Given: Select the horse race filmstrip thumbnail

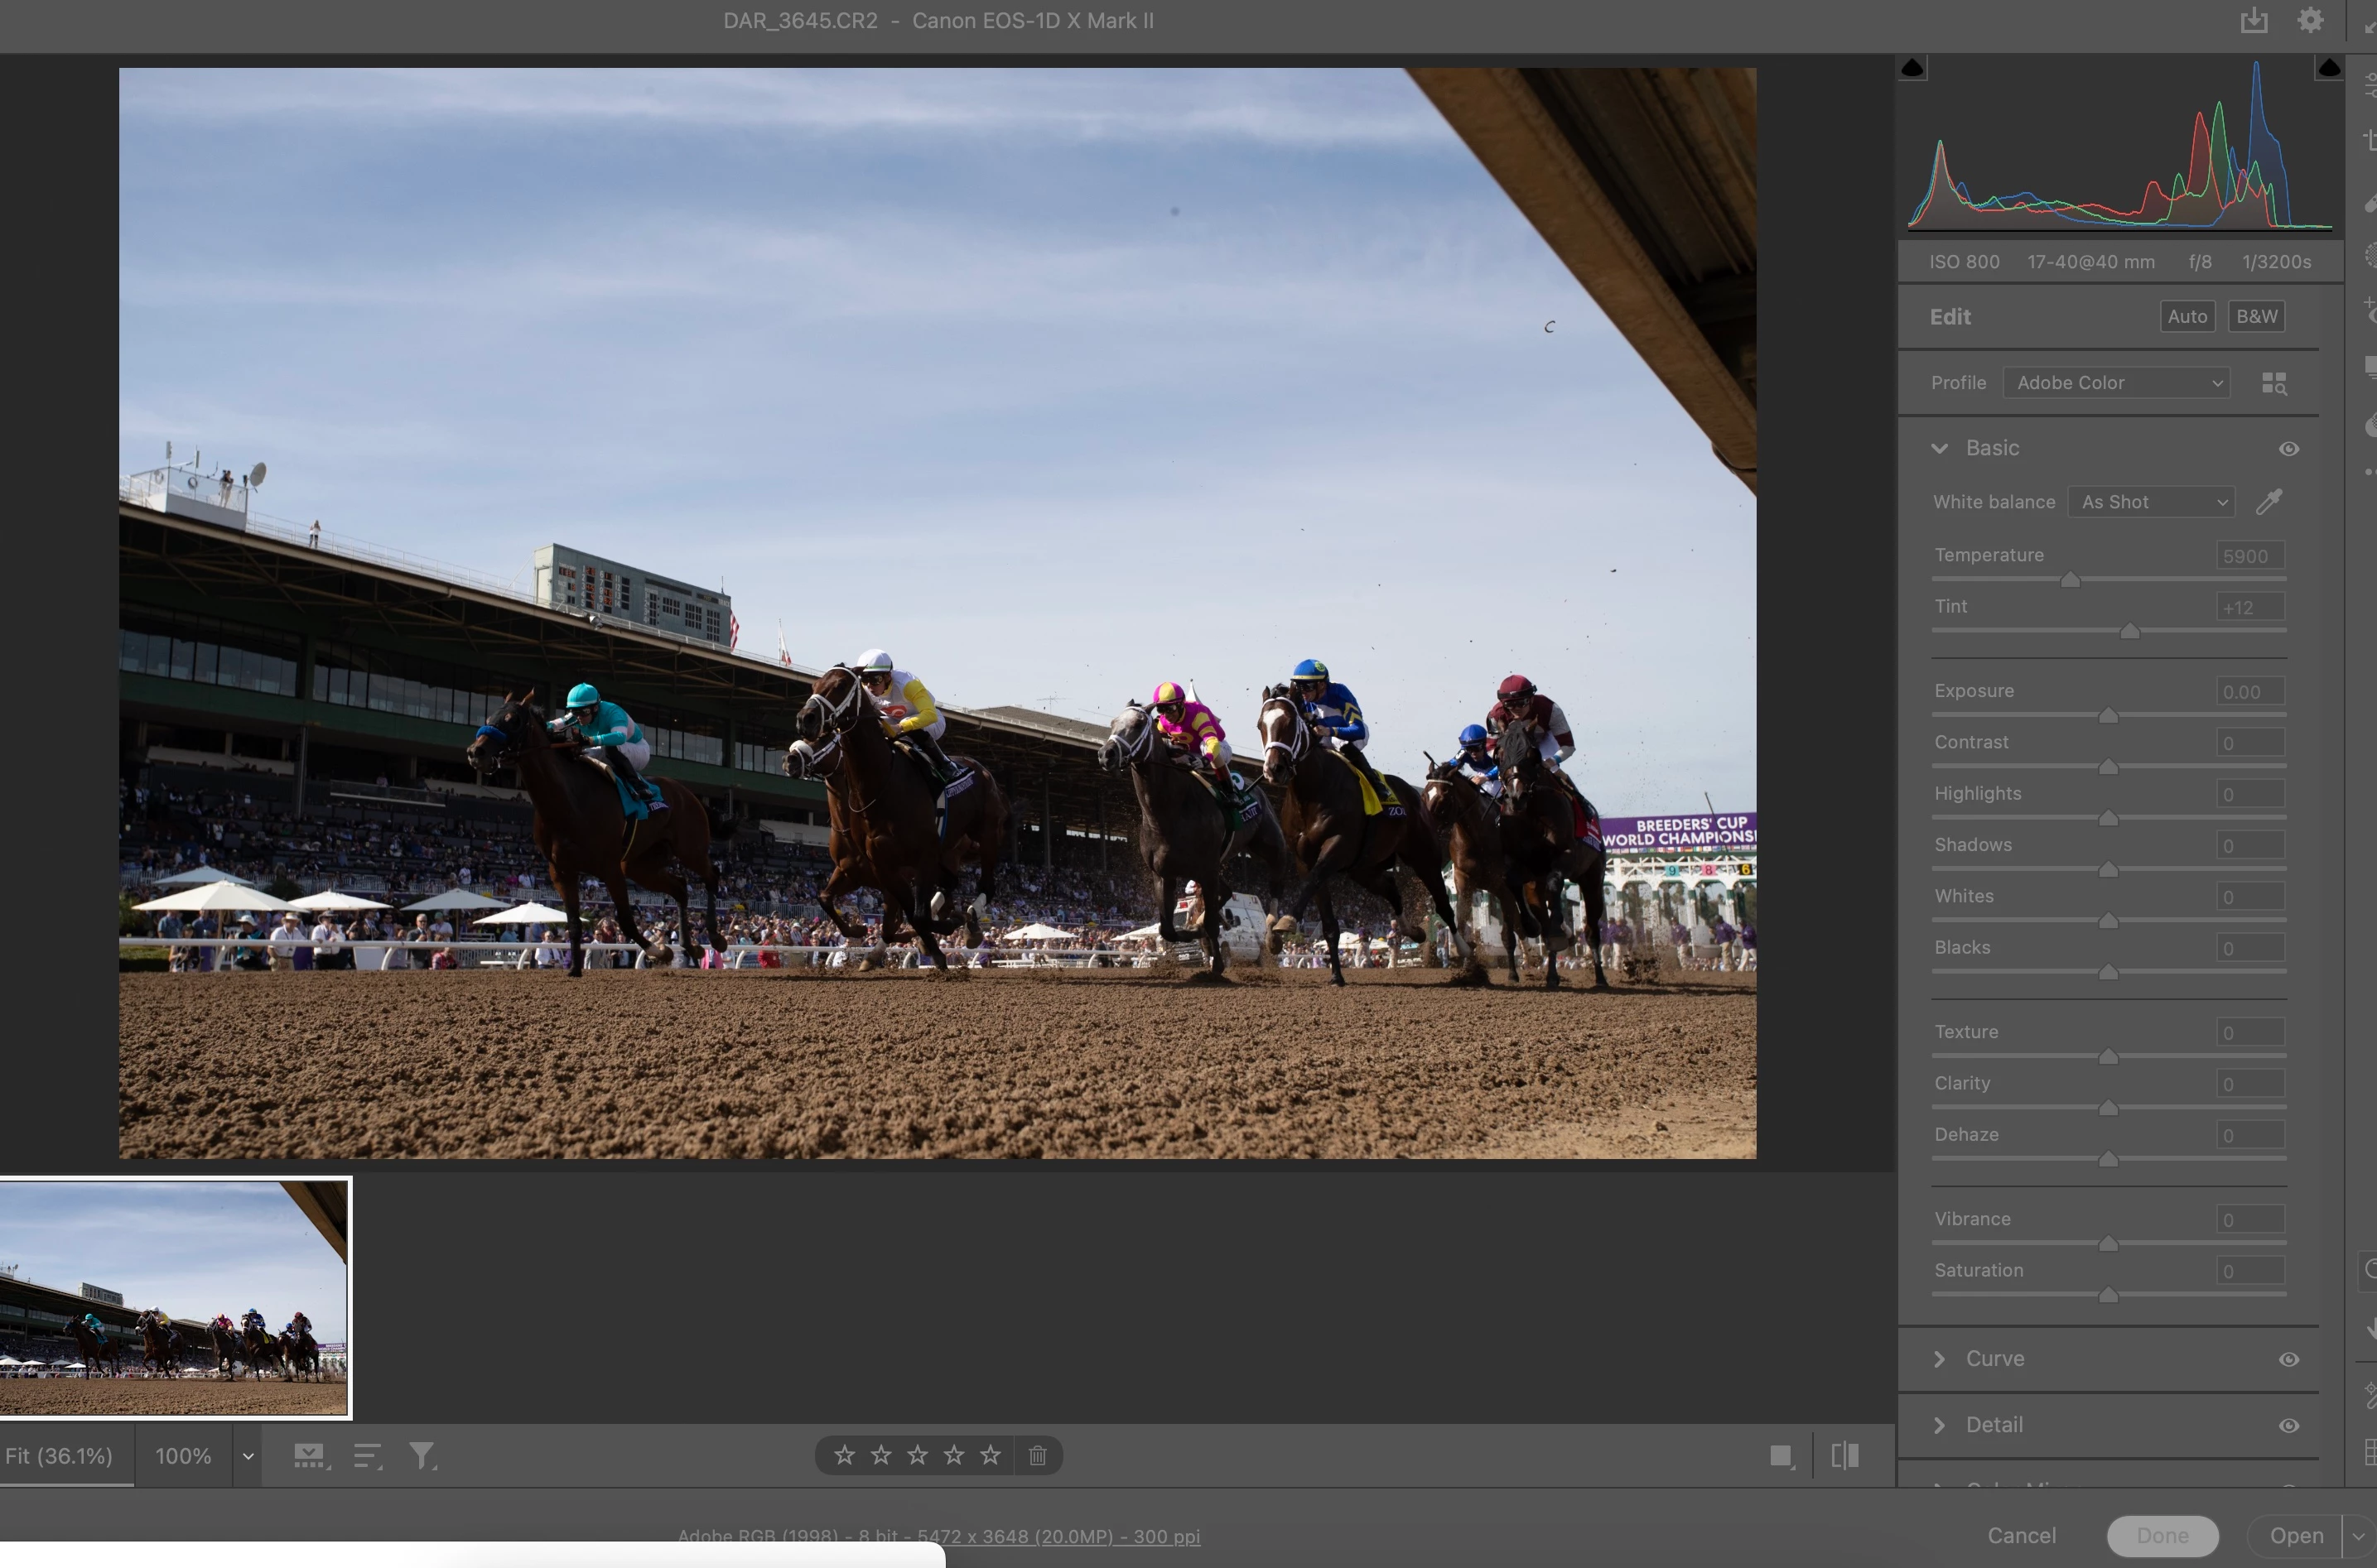Looking at the screenshot, I should (x=174, y=1297).
